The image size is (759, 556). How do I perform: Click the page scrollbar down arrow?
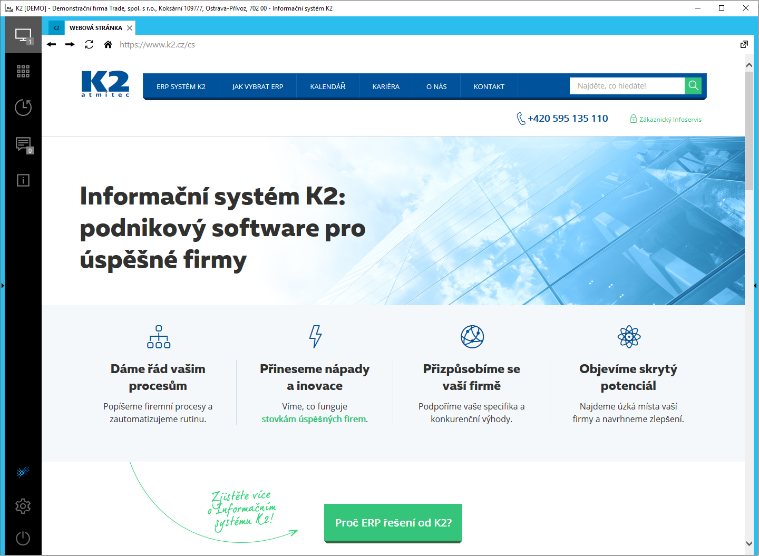749,543
